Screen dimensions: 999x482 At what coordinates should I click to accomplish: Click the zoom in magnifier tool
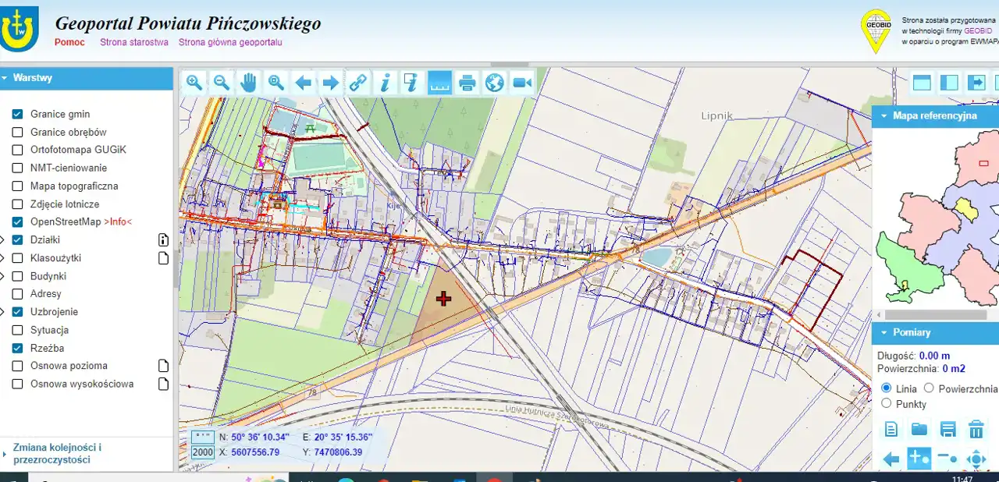click(194, 82)
